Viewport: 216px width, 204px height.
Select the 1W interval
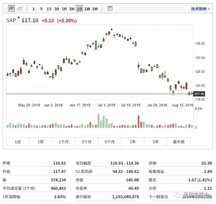point(87,9)
